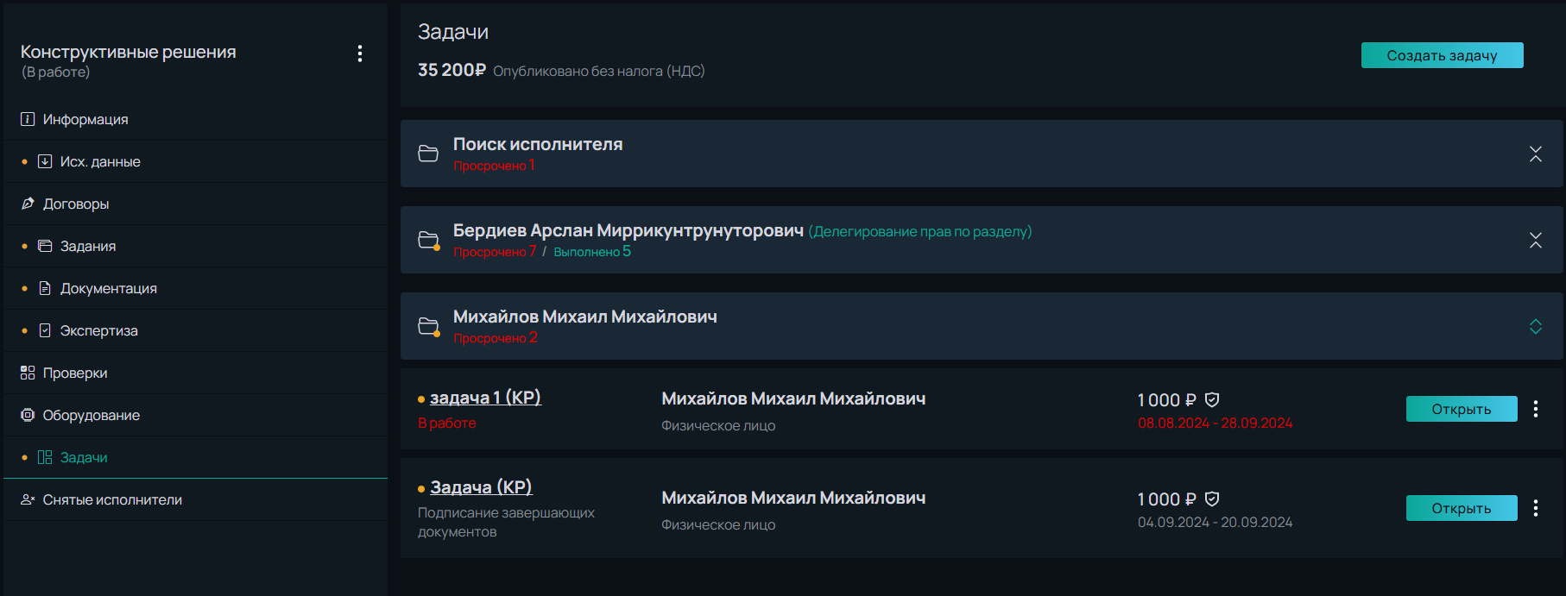The image size is (1566, 596).
Task: Click the folder icon of Михайлов Михаил Михайлович group
Action: coord(428,326)
